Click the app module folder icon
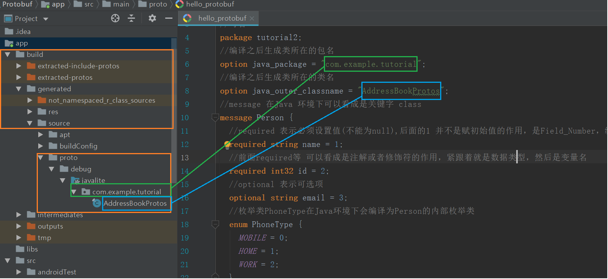The height and width of the screenshot is (279, 608). [x=9, y=43]
